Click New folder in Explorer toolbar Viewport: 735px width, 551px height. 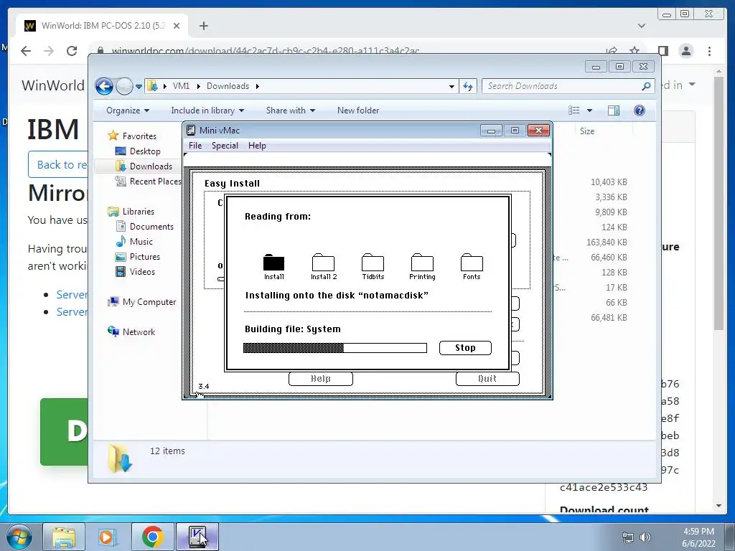(x=358, y=110)
